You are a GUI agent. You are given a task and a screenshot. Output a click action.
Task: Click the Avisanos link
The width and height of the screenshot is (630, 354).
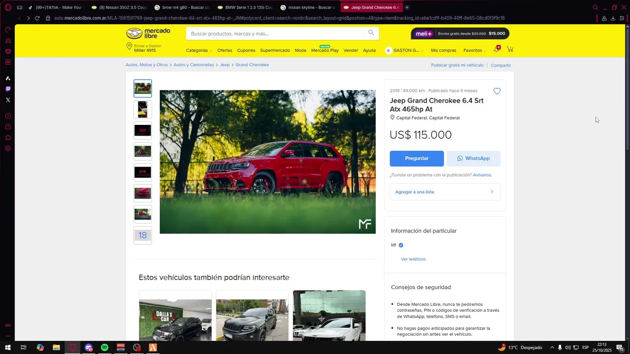coord(482,175)
